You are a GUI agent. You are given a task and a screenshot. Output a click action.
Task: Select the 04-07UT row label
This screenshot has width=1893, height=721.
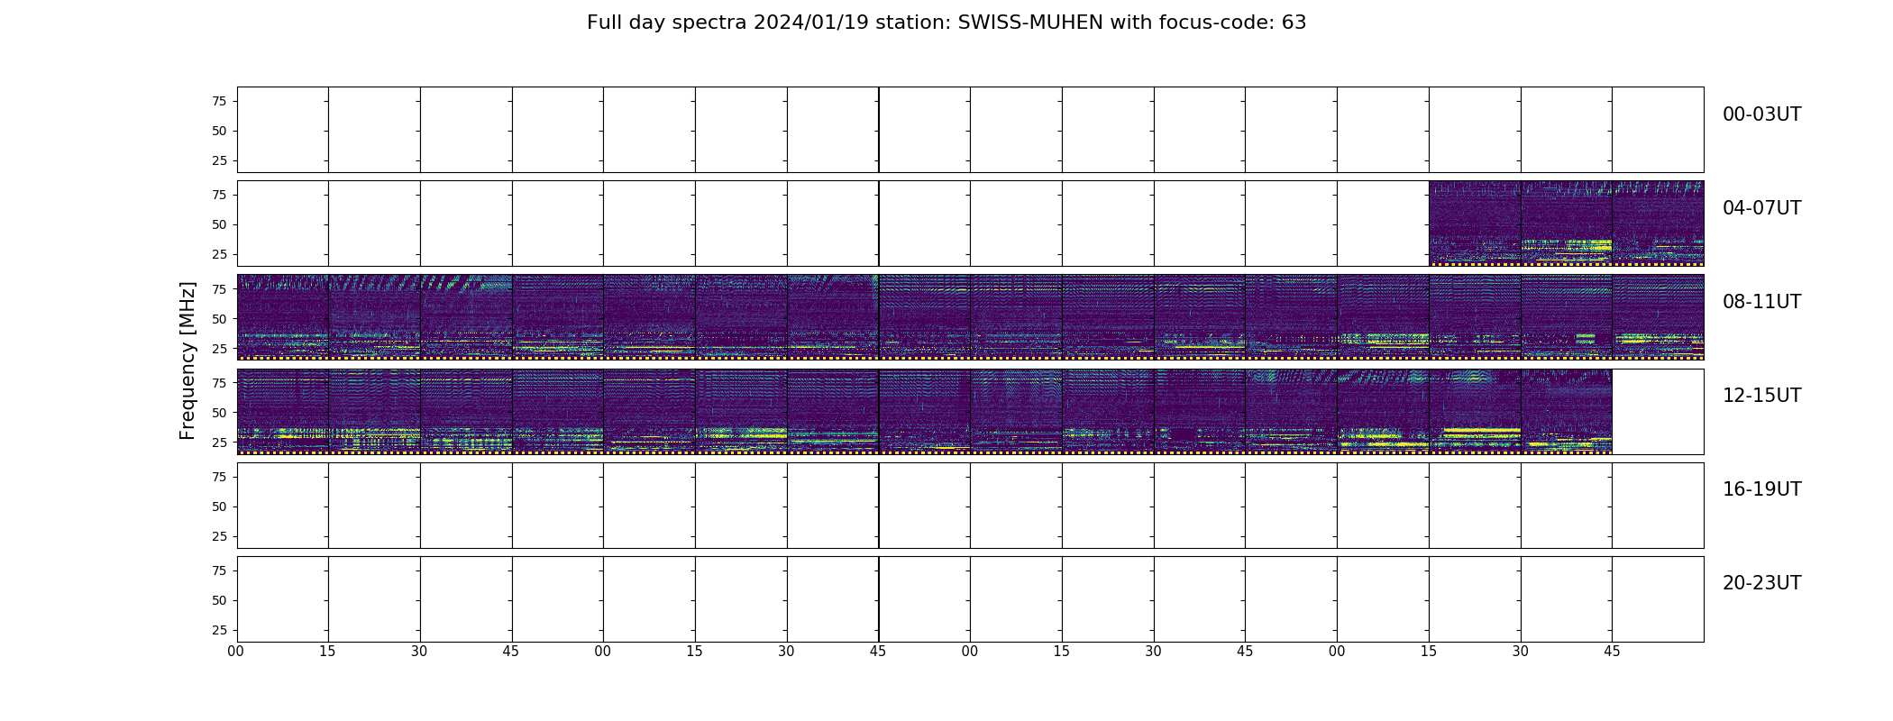[1761, 208]
